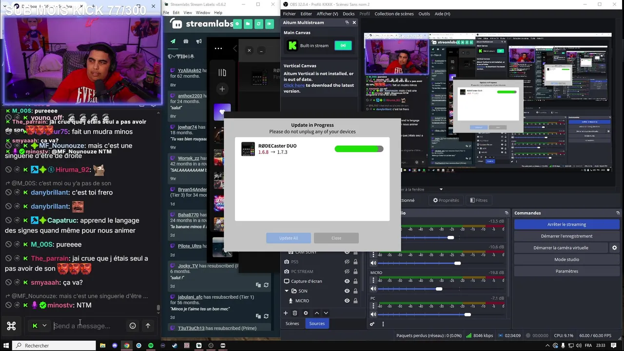Open View menu in Streamlabs Stream Labels
Image resolution: width=624 pixels, height=351 pixels.
tap(188, 13)
